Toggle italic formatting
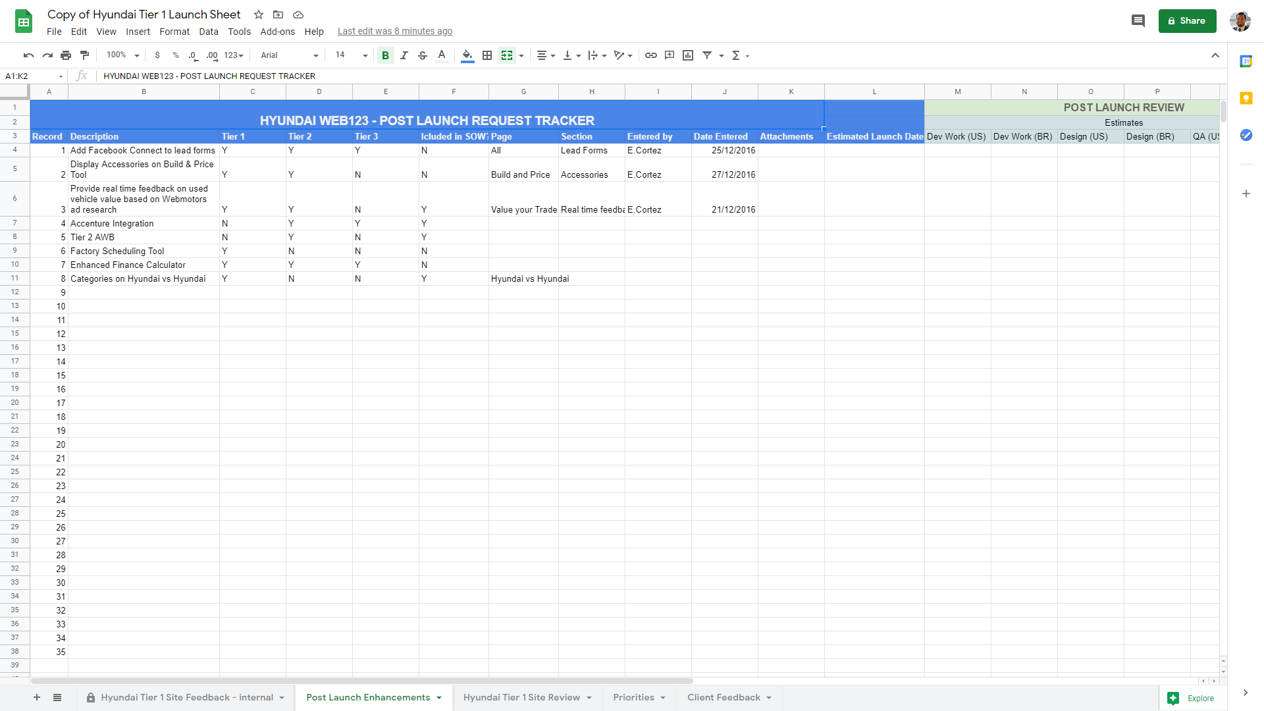 click(x=404, y=55)
